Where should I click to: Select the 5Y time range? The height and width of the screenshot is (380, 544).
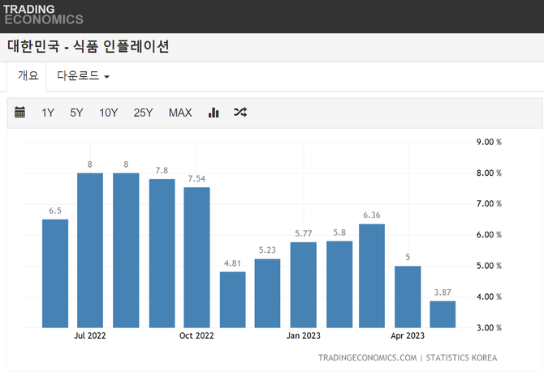[76, 113]
